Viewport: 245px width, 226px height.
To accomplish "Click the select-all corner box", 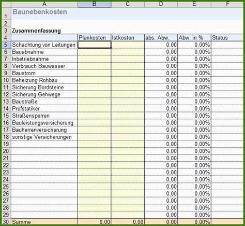I will (6, 4).
